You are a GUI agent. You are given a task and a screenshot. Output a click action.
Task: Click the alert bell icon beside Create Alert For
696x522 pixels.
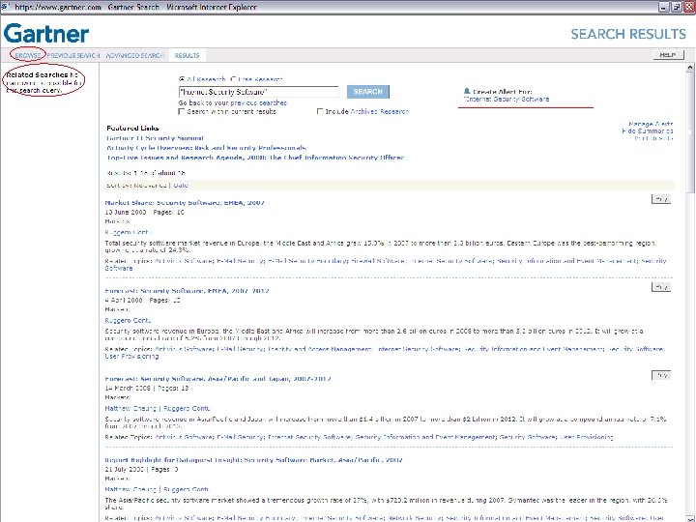point(467,91)
